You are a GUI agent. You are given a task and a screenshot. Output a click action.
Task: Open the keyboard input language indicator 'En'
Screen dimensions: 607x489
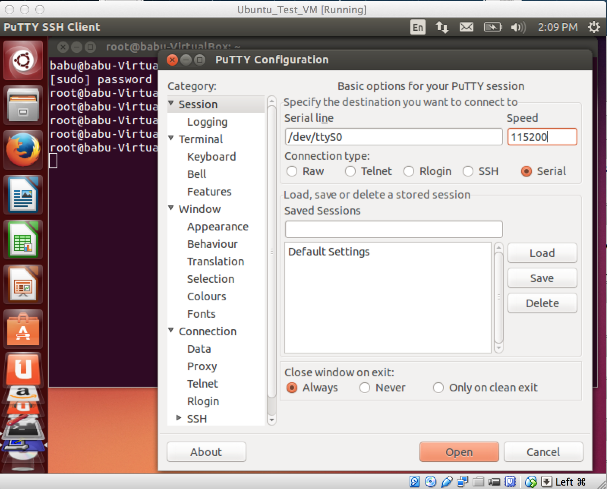point(418,27)
